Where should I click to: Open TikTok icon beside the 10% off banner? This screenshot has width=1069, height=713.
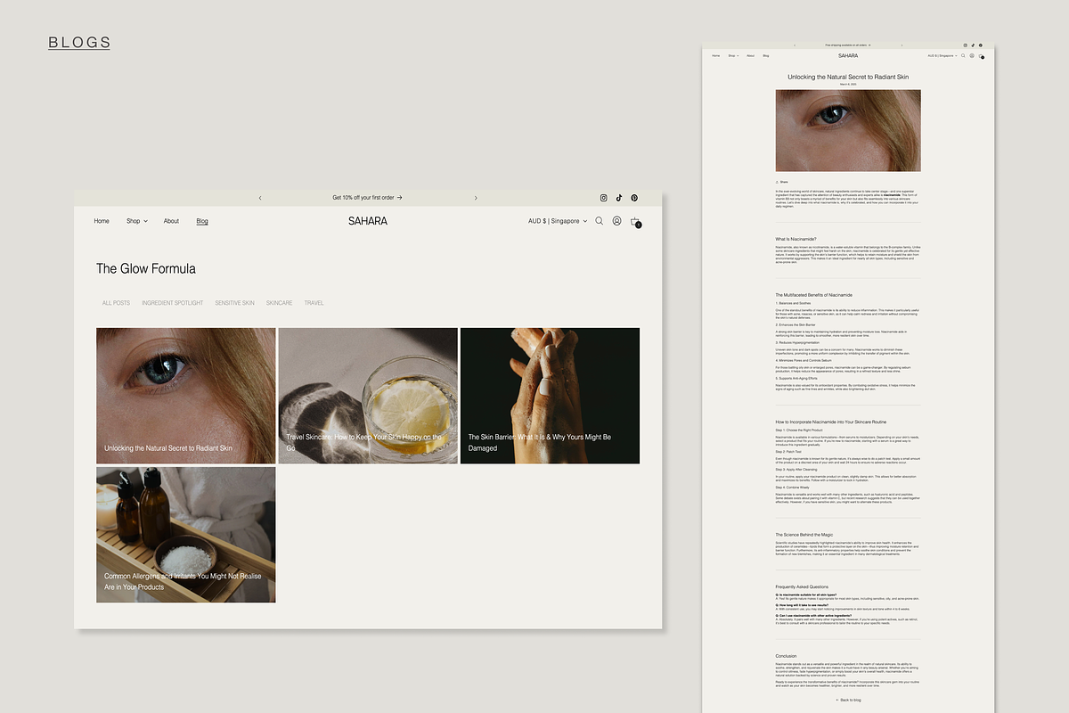[619, 198]
